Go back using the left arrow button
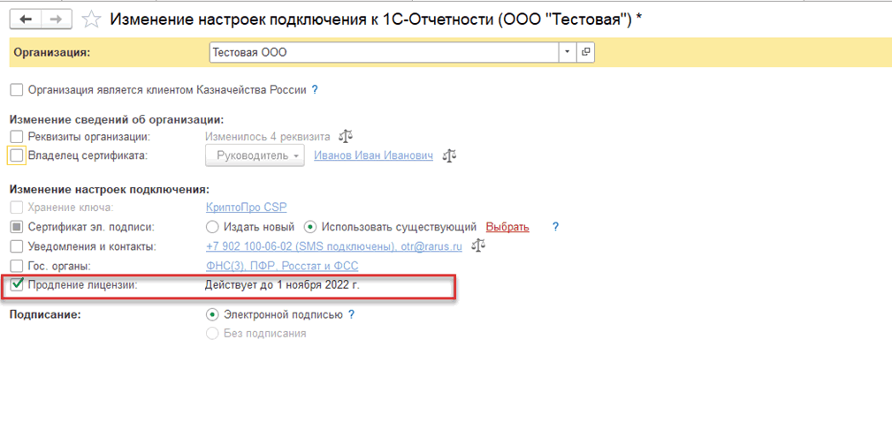 tap(27, 19)
